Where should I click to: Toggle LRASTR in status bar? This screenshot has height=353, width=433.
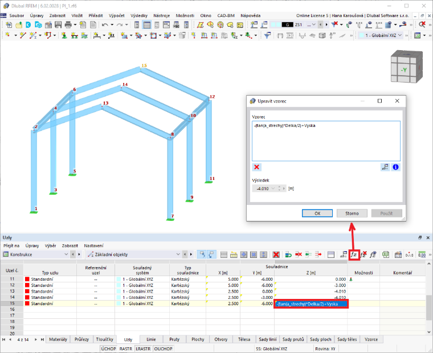coord(143,349)
